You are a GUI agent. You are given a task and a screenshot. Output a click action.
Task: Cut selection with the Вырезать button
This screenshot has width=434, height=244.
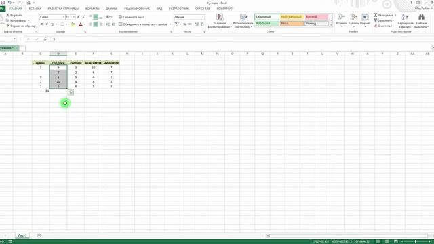[14, 15]
